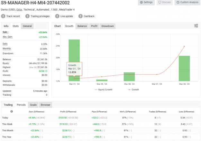Image resolution: width=201 pixels, height=141 pixels.
Task: Switch to the Stats tab
Action: (x=15, y=26)
